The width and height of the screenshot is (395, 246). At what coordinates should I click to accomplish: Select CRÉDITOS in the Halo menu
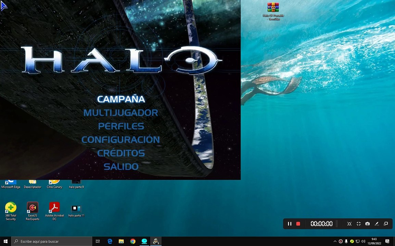(x=121, y=153)
